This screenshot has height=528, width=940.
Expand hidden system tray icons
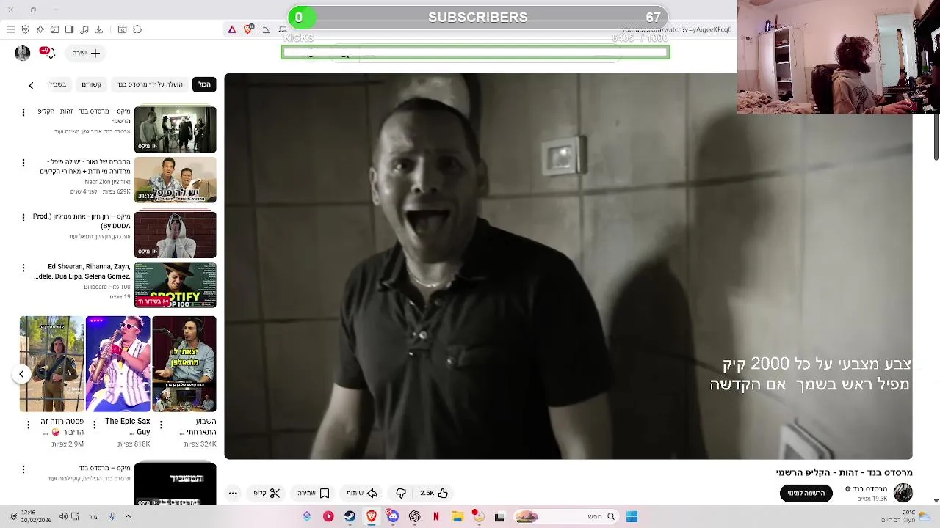(x=128, y=516)
